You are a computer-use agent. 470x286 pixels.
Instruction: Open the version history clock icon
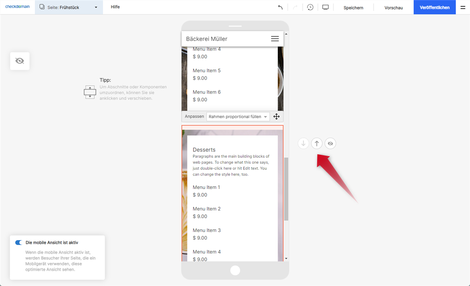pyautogui.click(x=310, y=7)
